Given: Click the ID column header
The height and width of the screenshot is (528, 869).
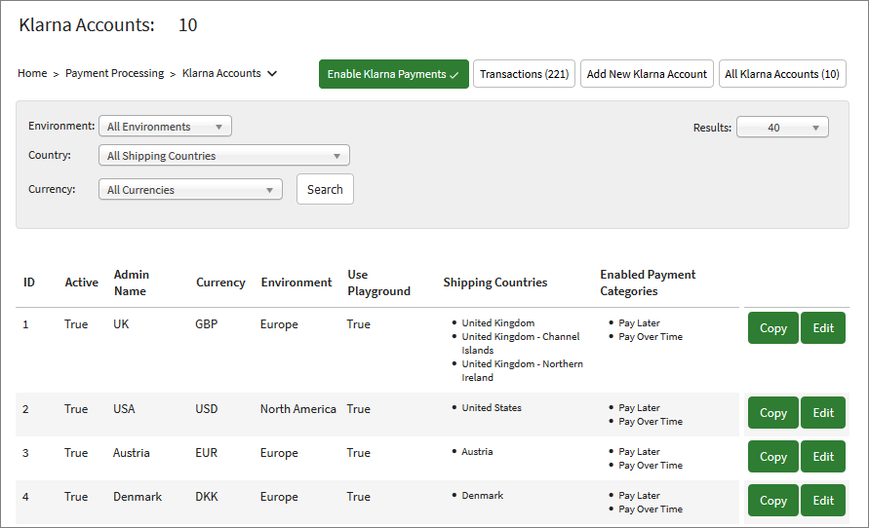Looking at the screenshot, I should [29, 283].
